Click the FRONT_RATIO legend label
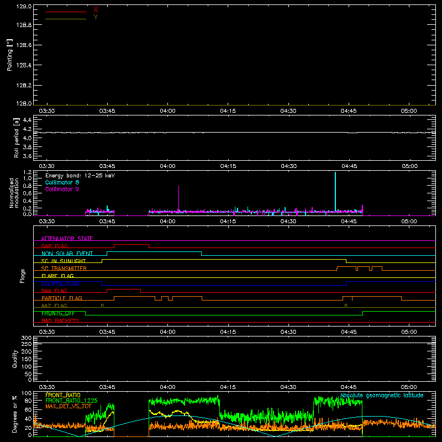The image size is (442, 442). (x=63, y=395)
